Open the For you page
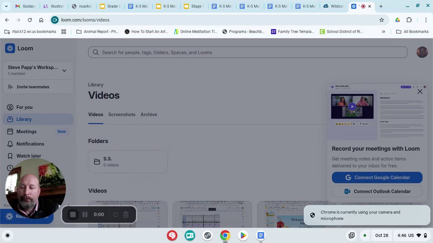 [x=37, y=107]
